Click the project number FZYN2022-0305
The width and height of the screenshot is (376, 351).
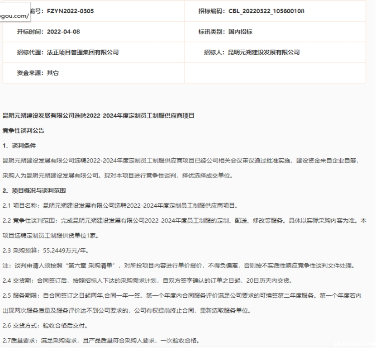click(70, 11)
